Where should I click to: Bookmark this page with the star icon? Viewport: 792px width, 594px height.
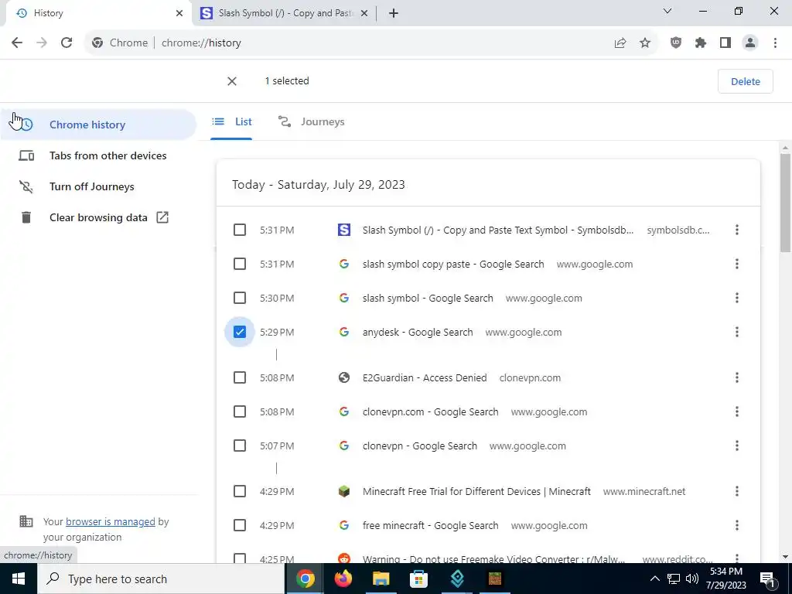(x=645, y=43)
